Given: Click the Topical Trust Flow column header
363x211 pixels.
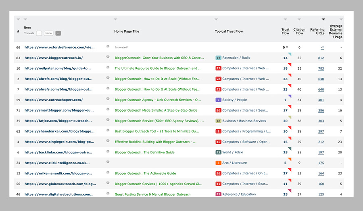Looking at the screenshot, I should point(229,31).
